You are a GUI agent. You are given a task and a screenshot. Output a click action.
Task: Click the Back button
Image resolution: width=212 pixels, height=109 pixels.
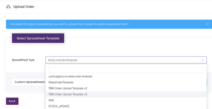click(x=12, y=101)
